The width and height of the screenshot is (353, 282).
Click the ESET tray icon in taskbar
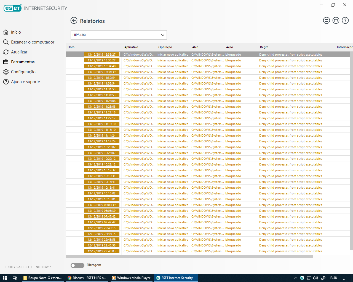(302, 278)
